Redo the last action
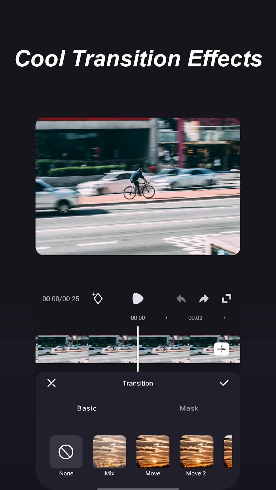This screenshot has width=276, height=490. coord(204,298)
